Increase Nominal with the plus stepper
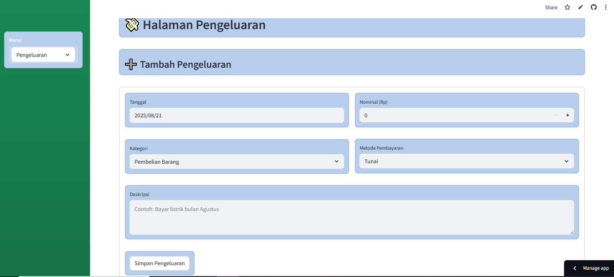Screen dimensions: 614x277 coord(568,116)
